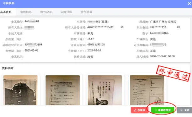Click the 车辆品牌 value 乘龙
The height and width of the screenshot is (117, 192).
pyautogui.click(x=90, y=33)
